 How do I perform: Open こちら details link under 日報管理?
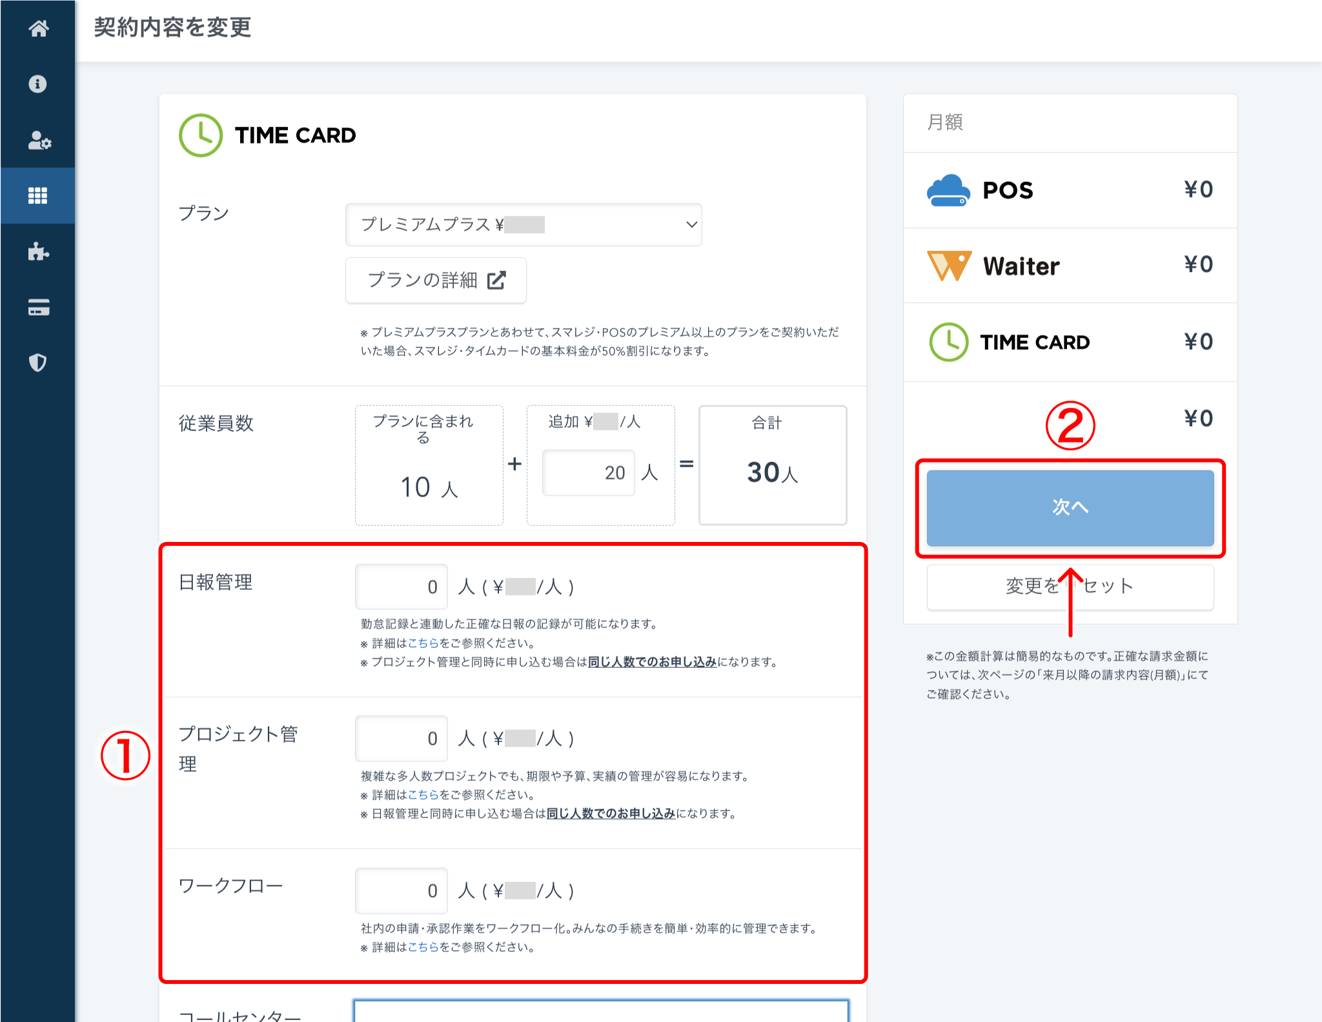click(x=423, y=643)
